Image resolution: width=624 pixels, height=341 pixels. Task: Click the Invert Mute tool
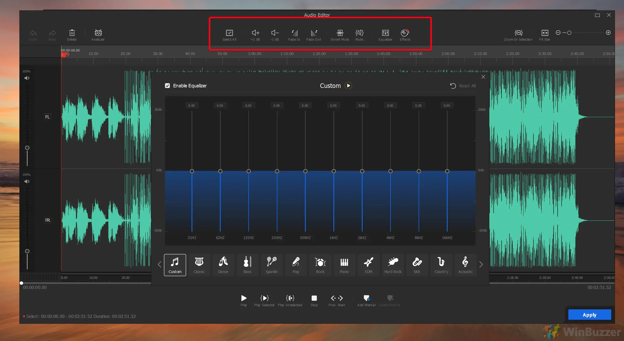click(340, 35)
